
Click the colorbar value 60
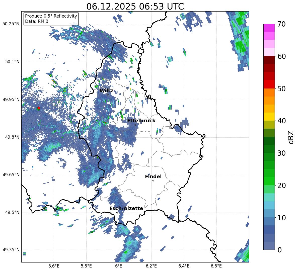click(281, 56)
